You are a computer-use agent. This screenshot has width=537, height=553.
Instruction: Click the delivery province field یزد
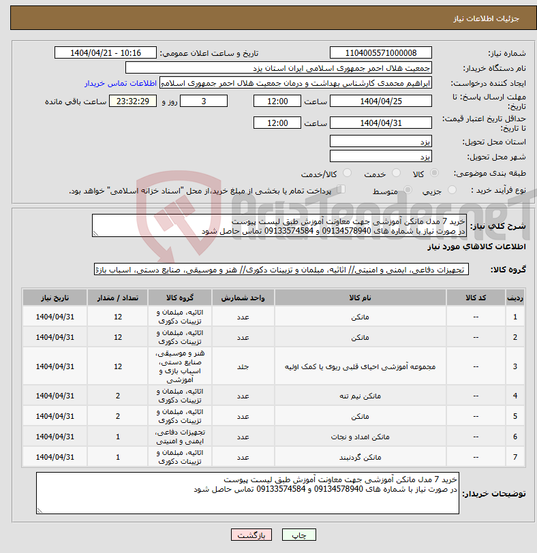click(381, 142)
